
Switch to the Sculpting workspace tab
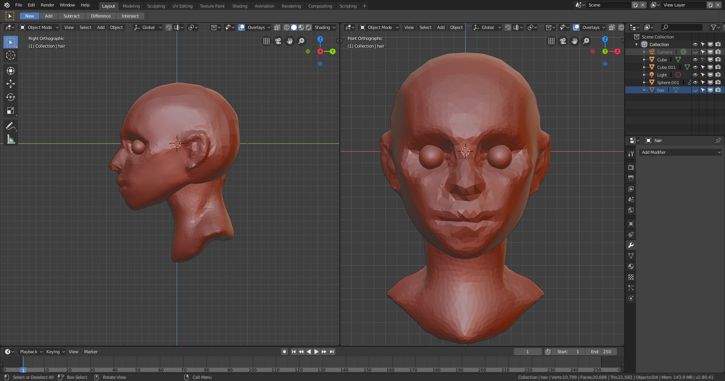tap(156, 6)
